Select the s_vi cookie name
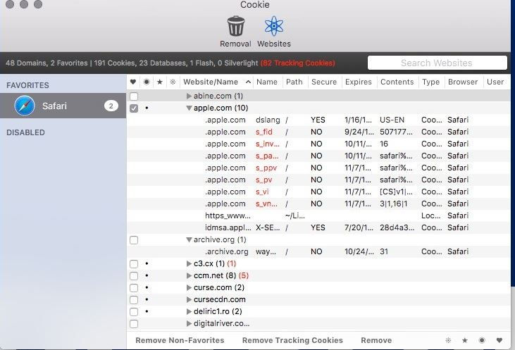Viewport: 515px width, 350px height. [x=262, y=192]
